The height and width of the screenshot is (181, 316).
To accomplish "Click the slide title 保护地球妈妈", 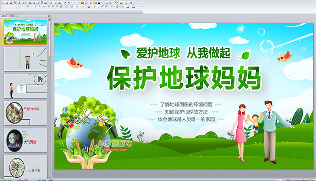I will coord(184,78).
